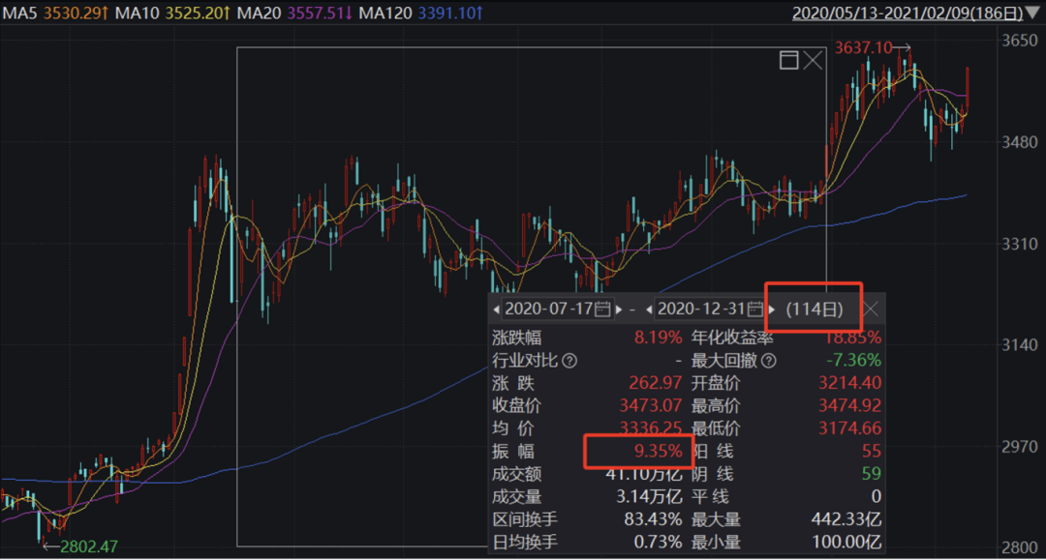Click the end date field 2020-12-31

(710, 309)
